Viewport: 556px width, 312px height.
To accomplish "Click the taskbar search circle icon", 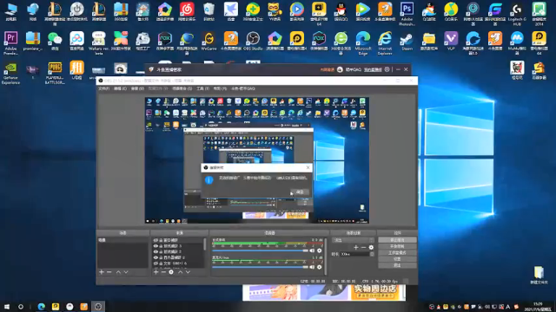I will tap(21, 306).
